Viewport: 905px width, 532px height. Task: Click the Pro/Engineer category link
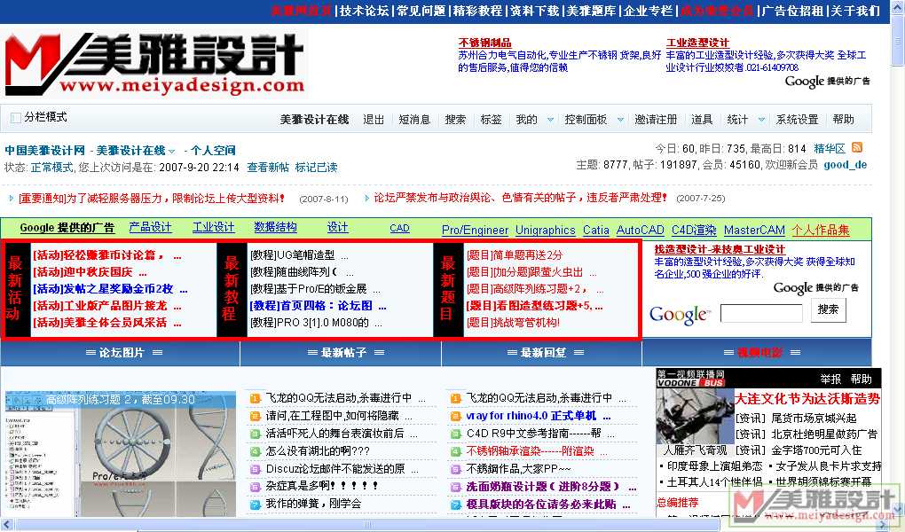pos(475,231)
